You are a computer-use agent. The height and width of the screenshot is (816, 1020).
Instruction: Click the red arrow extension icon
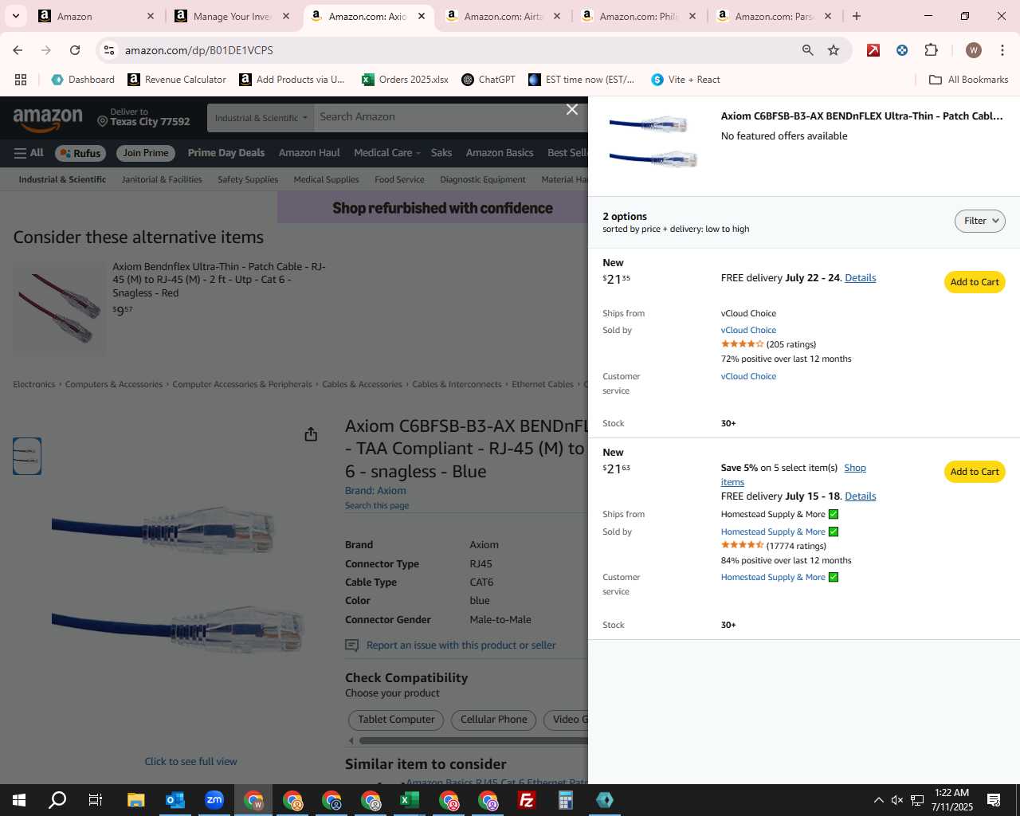point(873,50)
